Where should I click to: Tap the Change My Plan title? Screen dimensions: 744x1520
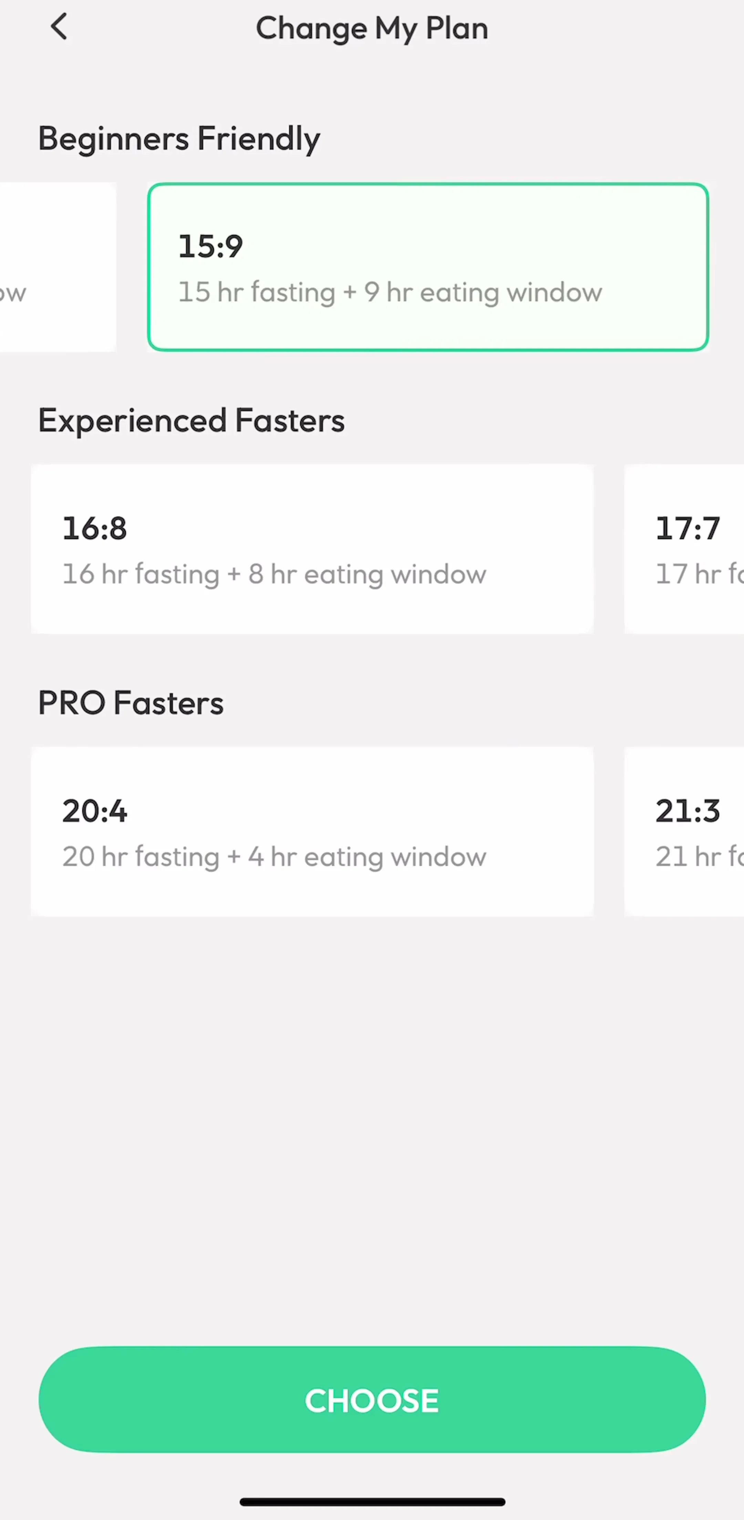point(372,28)
